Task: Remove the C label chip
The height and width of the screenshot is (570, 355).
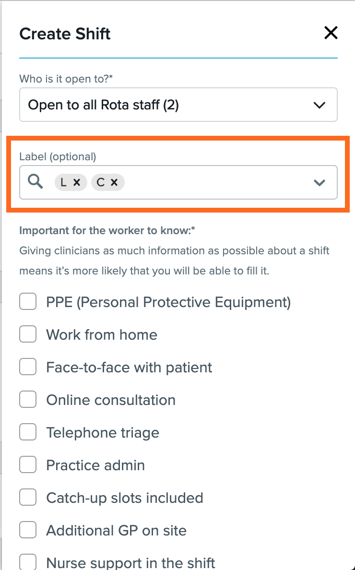Action: point(114,182)
